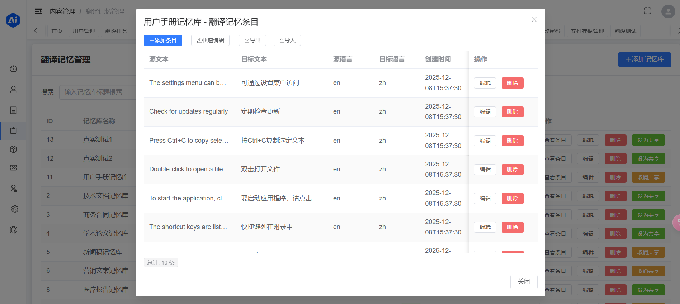This screenshot has width=680, height=304.
Task: Close the dialog with the X icon
Action: (x=534, y=19)
